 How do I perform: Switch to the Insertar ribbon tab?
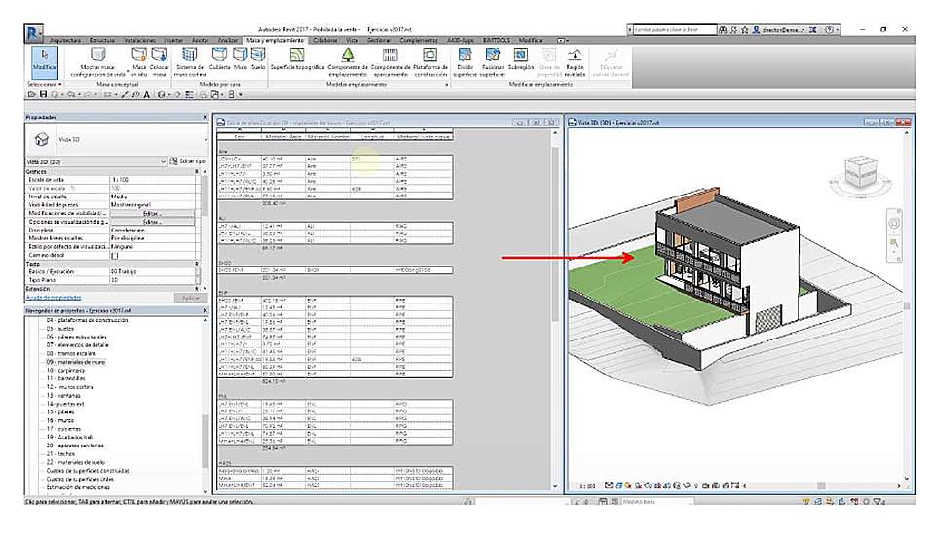174,41
